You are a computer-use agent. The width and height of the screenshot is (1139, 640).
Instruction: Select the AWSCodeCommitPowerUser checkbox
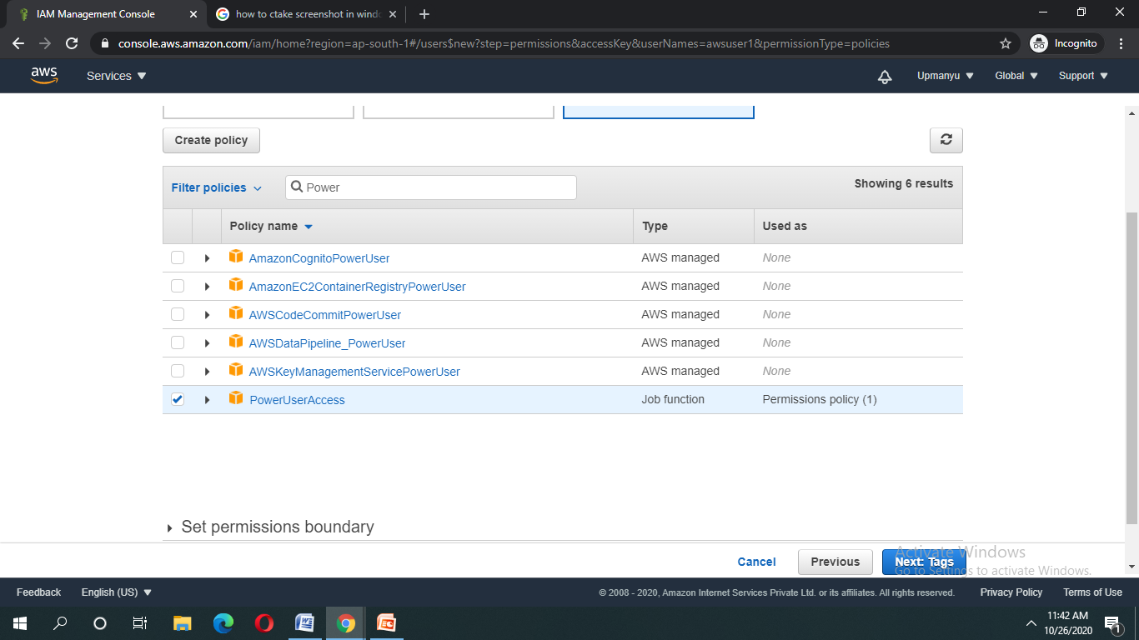tap(178, 314)
